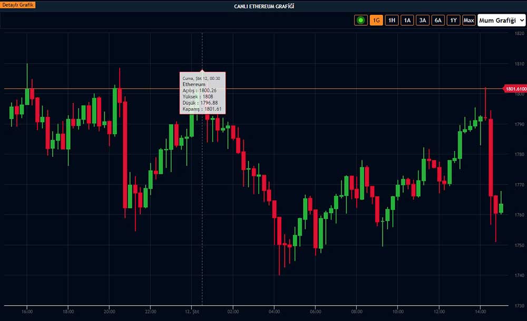This screenshot has height=321, width=527.
Task: Click the 06:00 time axis label
Action: coord(315,312)
